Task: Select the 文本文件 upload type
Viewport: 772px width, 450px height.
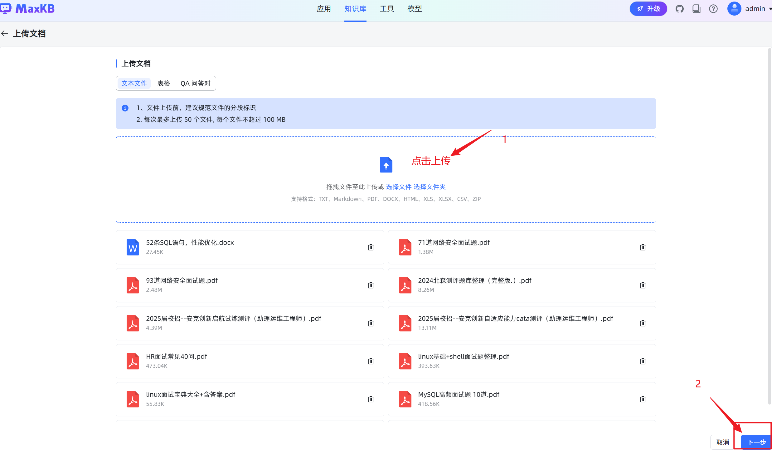Action: coord(134,83)
